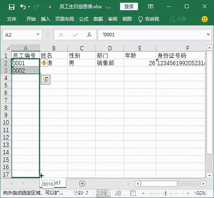Click horizontal scrollbar left arrow
Image resolution: width=214 pixels, height=198 pixels.
click(138, 184)
